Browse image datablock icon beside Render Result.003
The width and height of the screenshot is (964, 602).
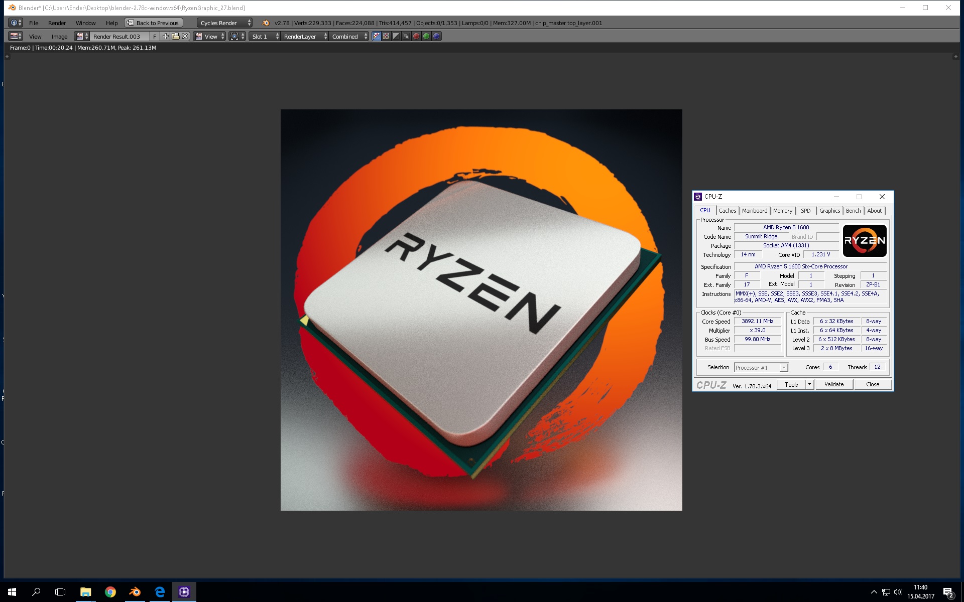(82, 36)
